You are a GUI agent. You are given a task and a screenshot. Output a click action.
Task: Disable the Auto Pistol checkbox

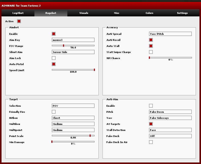(54, 64)
